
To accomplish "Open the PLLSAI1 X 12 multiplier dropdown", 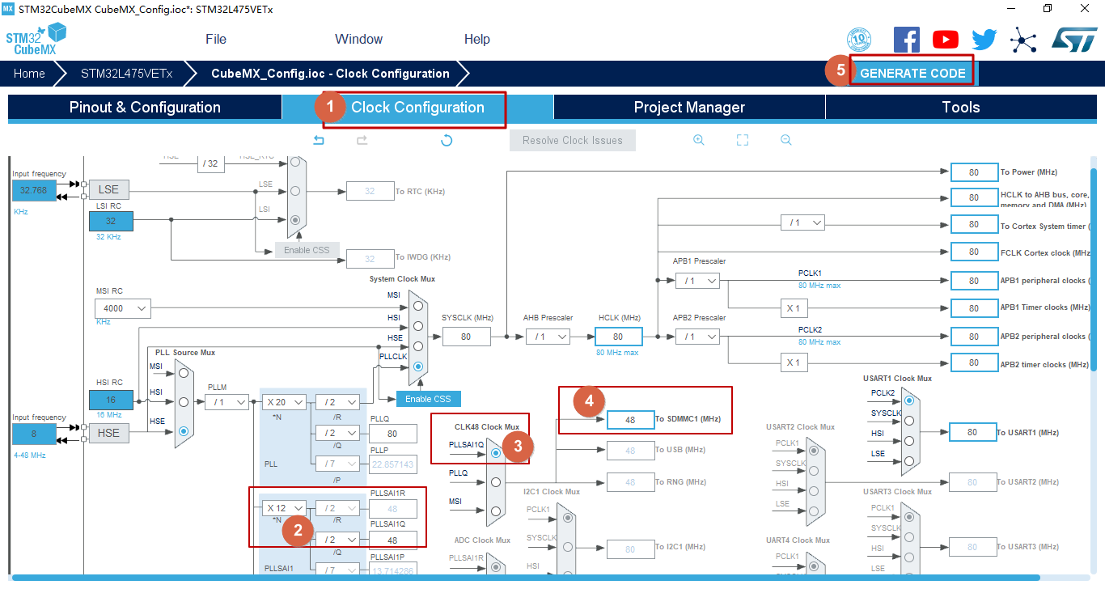I will point(285,508).
